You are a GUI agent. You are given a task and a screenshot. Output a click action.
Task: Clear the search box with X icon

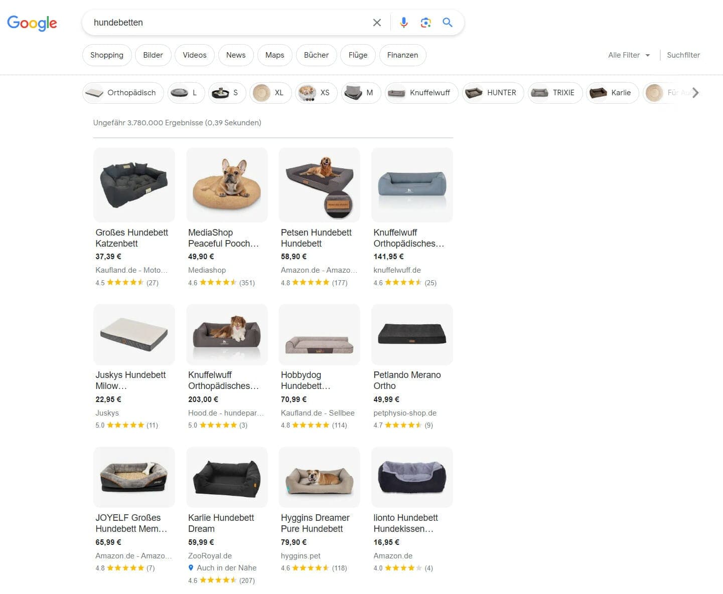coord(377,23)
